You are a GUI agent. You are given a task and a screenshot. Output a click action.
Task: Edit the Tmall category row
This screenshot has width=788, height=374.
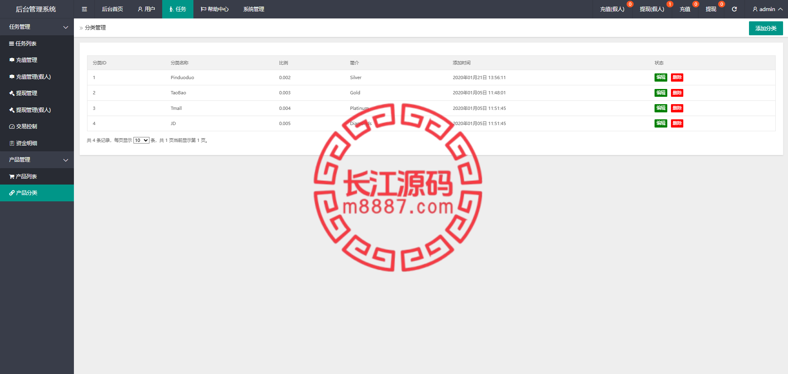tap(661, 108)
